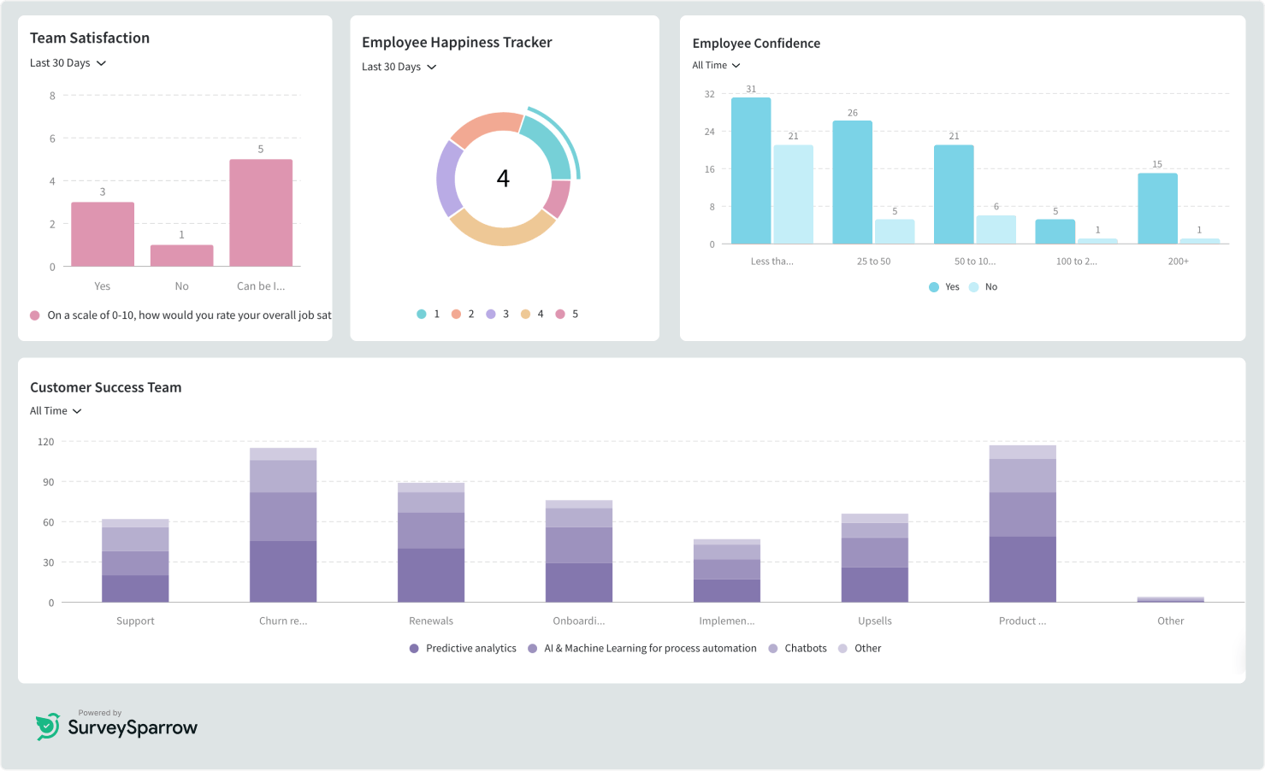This screenshot has width=1265, height=771.
Task: Open Team Satisfaction Last 30 Days dropdown
Action: (68, 63)
